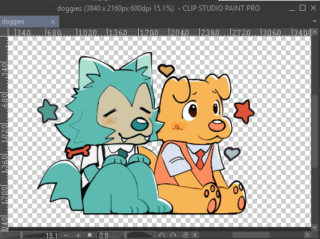Close the Clip Studio Paint window
Screen dimensions: 320x239
tap(313, 8)
